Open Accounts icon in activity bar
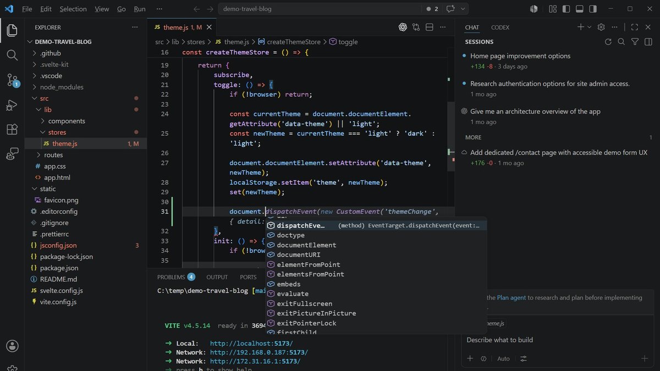Viewport: 660px width, 371px height. 12,346
